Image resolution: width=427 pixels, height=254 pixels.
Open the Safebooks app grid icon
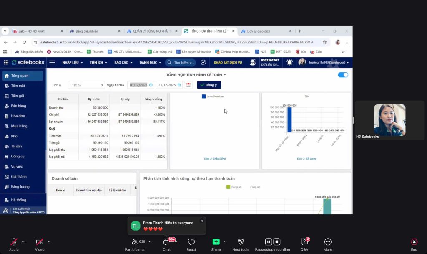pyautogui.click(x=6, y=62)
